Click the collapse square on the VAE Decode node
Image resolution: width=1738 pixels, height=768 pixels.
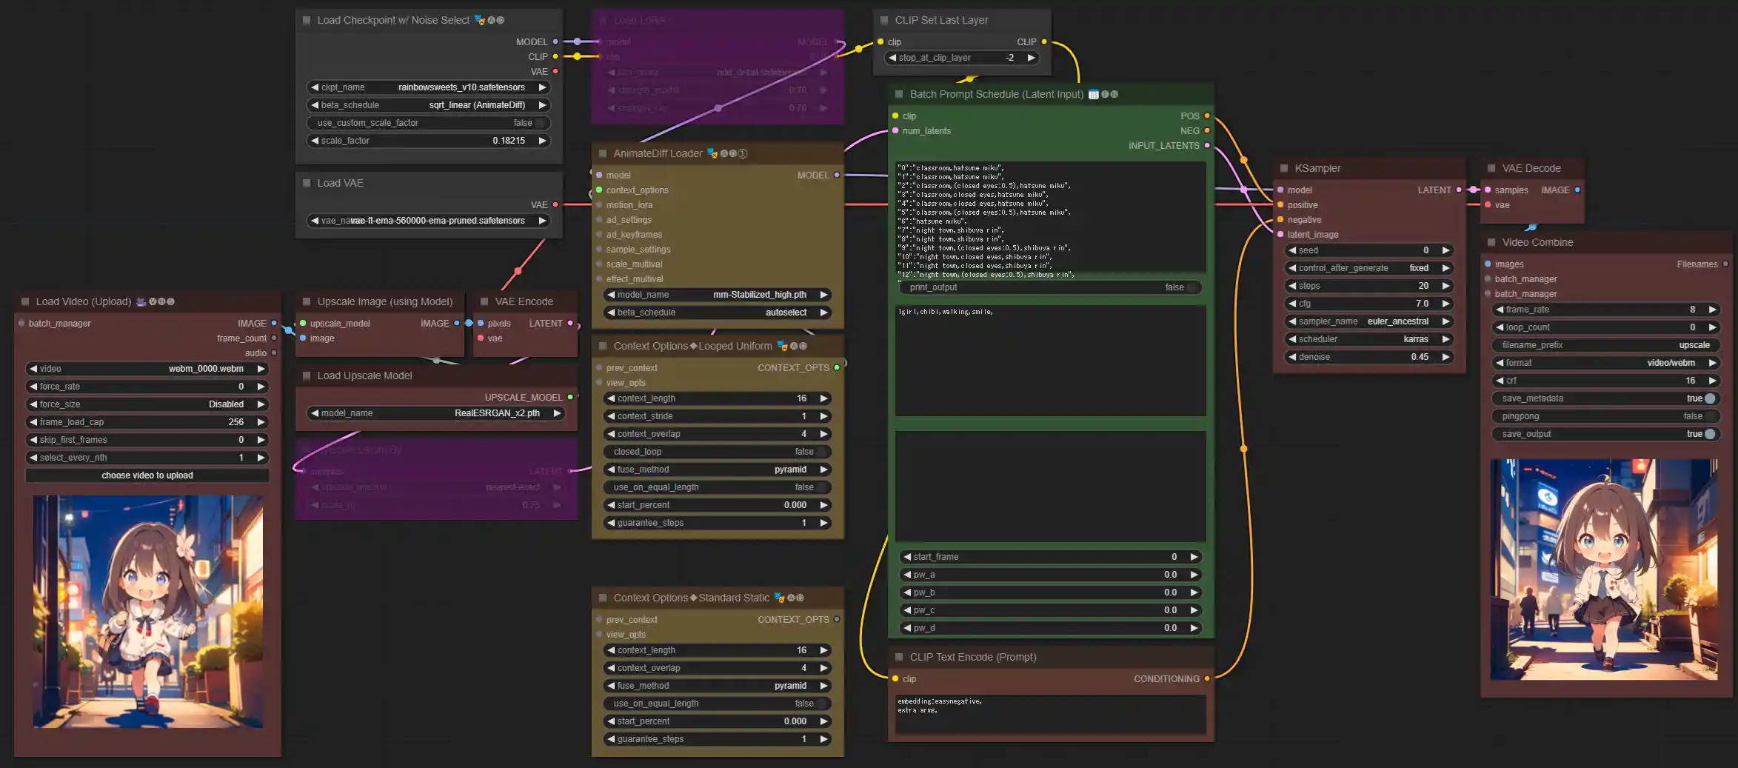[1491, 168]
